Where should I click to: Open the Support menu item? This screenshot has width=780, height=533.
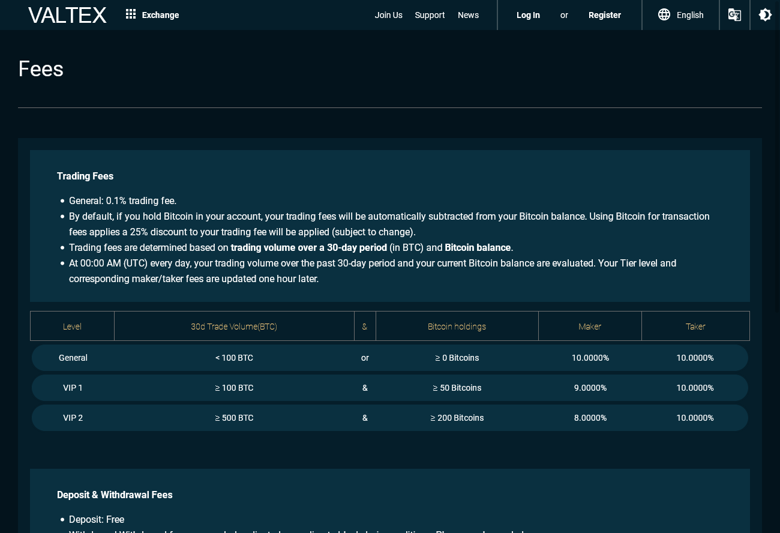(430, 15)
